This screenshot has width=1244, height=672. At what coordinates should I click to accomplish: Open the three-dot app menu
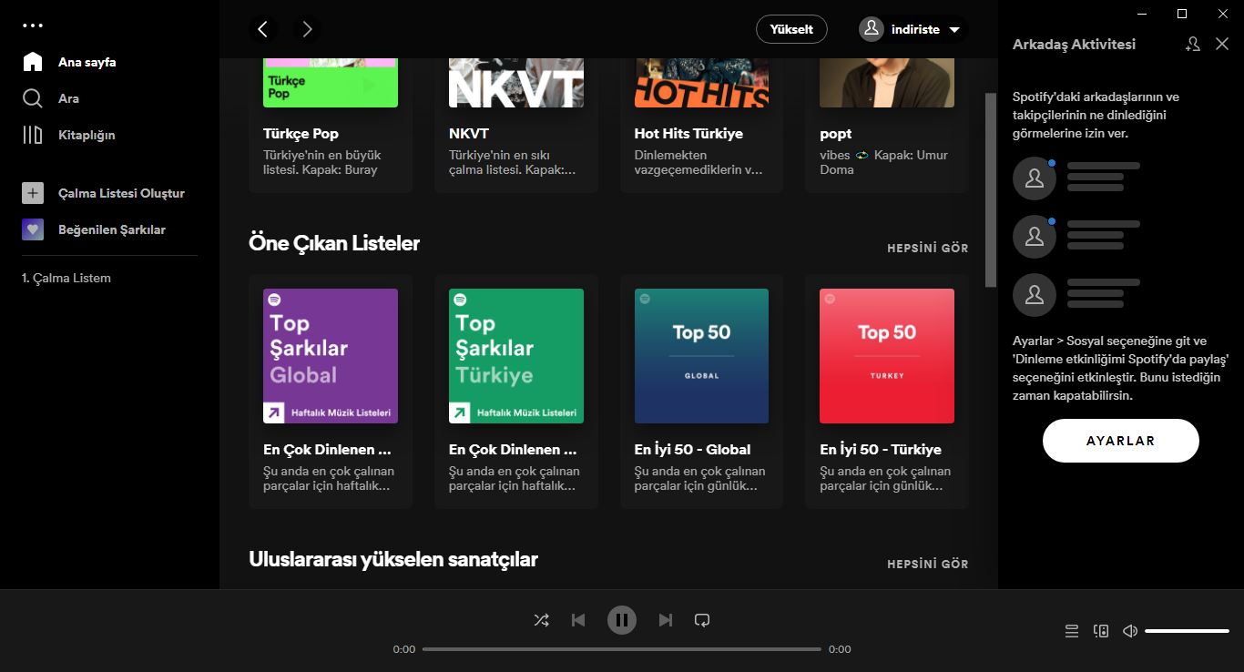coord(33,25)
